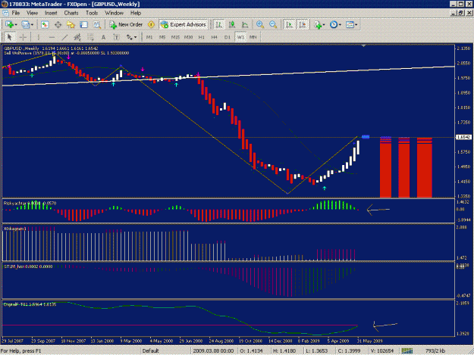Screen dimensions: 474x355
Task: Toggle the Expert Advisors button
Action: pos(184,24)
